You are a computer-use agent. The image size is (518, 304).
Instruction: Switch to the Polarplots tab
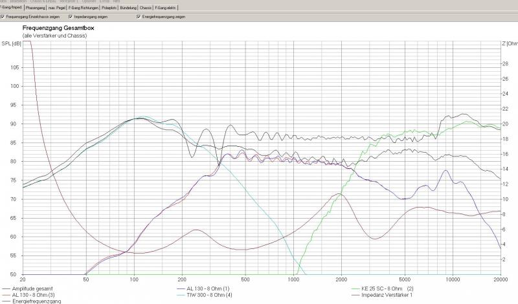[128, 7]
